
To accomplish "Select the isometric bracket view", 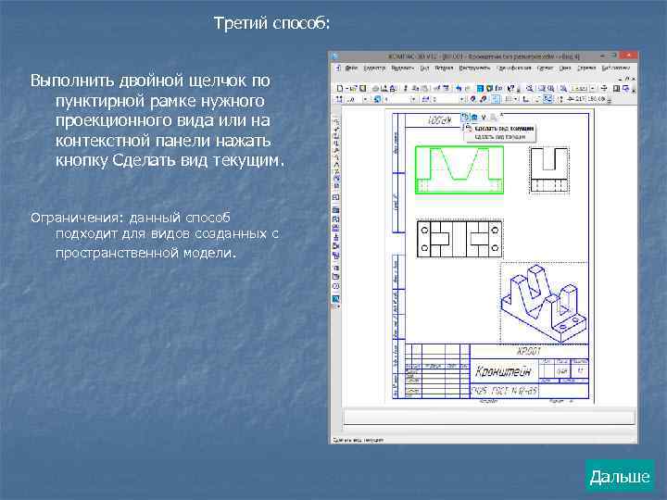I will [x=544, y=303].
